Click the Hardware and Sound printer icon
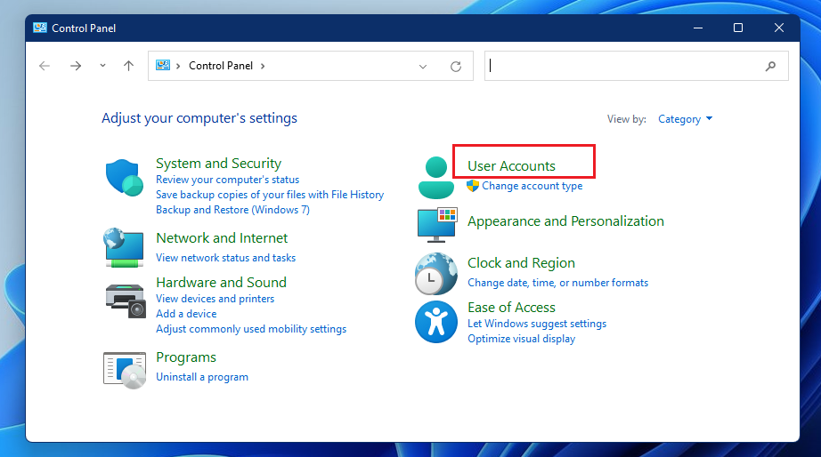Image resolution: width=821 pixels, height=457 pixels. pos(126,301)
